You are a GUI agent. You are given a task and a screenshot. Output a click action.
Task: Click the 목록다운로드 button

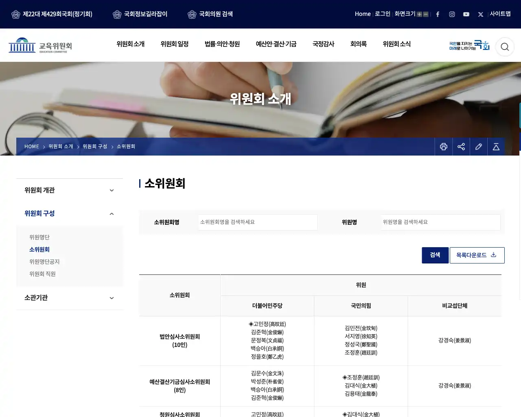477,255
